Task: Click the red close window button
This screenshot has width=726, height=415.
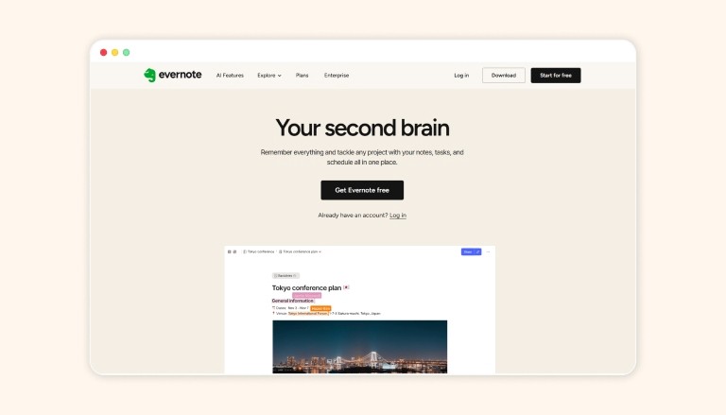Action: tap(103, 52)
